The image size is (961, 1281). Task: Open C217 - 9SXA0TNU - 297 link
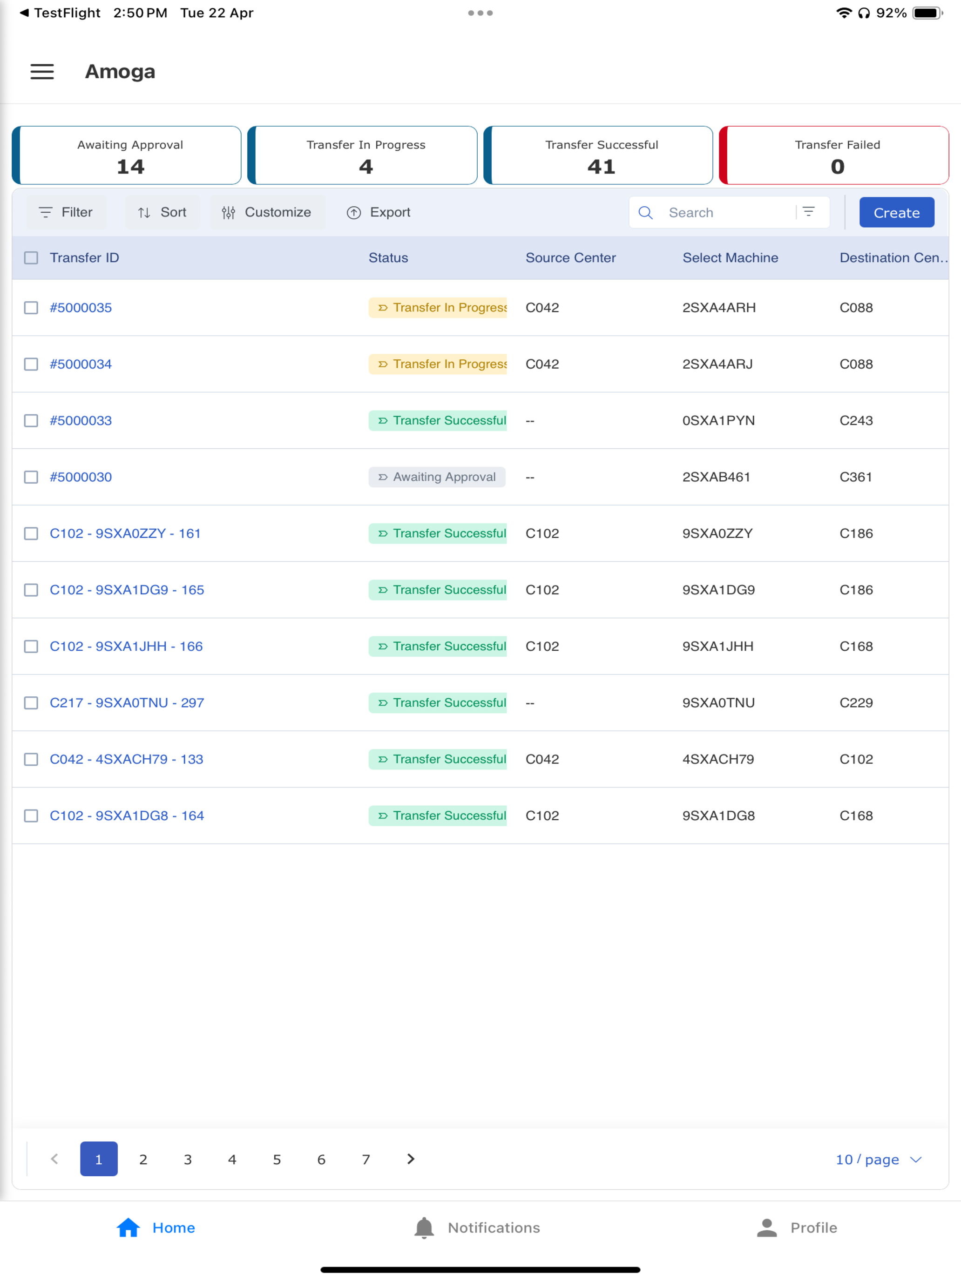coord(127,703)
